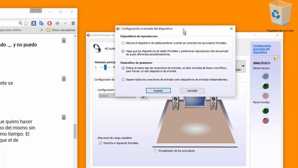This screenshot has height=168, width=298.
Task: Adjust the L-R balance slider thumb
Action: coord(105,67)
